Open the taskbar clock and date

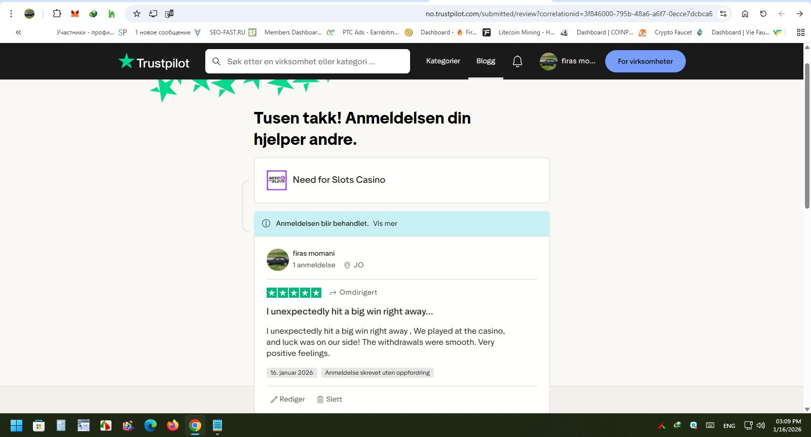pyautogui.click(x=788, y=425)
